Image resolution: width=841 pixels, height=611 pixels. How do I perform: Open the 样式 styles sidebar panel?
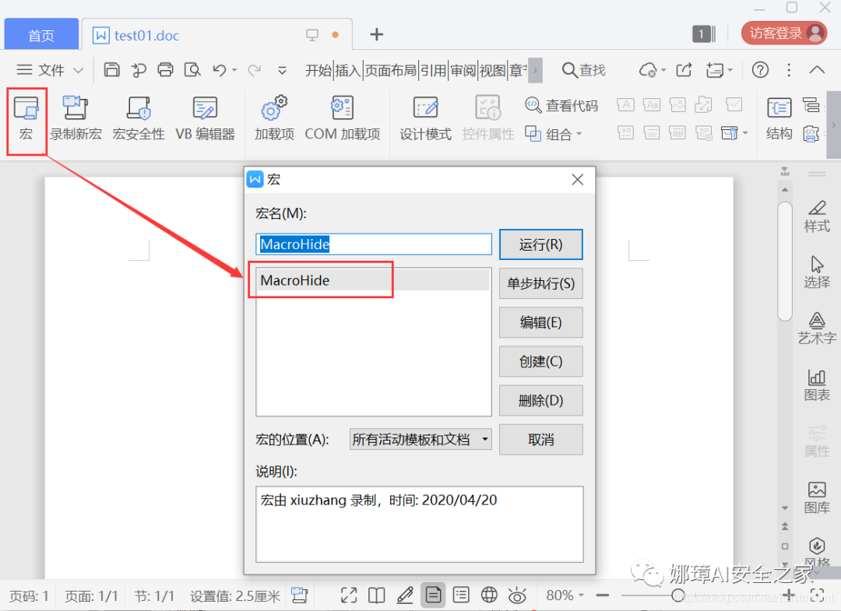817,216
